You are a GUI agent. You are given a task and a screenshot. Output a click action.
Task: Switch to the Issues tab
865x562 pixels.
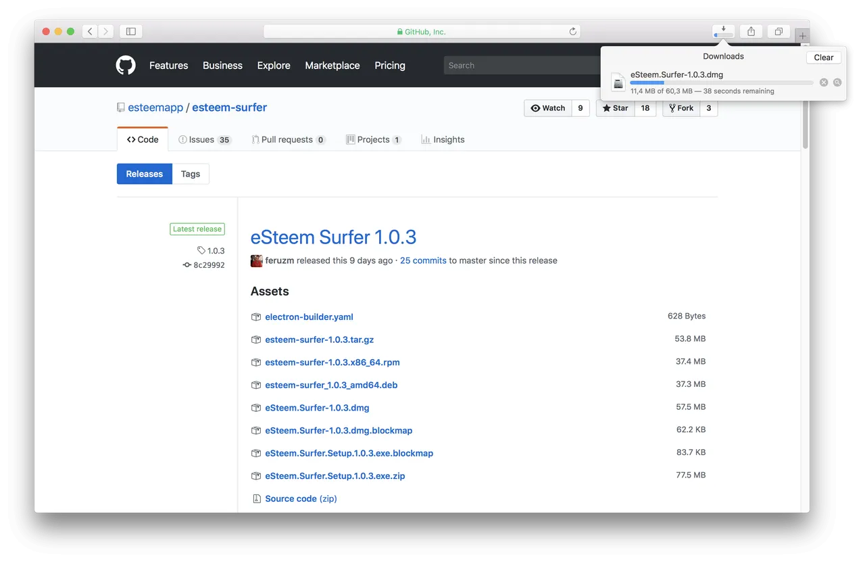coord(205,139)
